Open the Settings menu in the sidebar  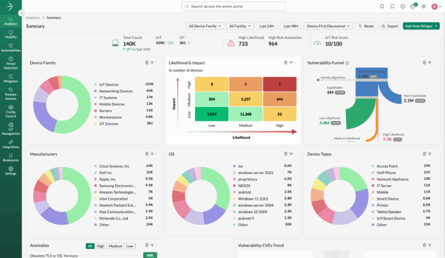click(x=10, y=170)
